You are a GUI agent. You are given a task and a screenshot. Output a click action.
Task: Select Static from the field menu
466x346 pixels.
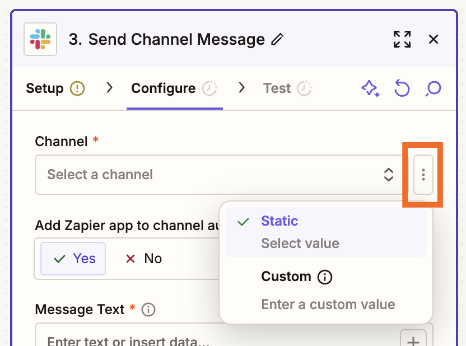279,221
